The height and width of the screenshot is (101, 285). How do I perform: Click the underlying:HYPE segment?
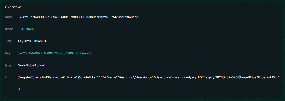click(193, 77)
